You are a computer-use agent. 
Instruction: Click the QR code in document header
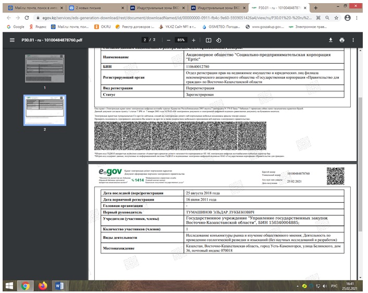coord(336,176)
